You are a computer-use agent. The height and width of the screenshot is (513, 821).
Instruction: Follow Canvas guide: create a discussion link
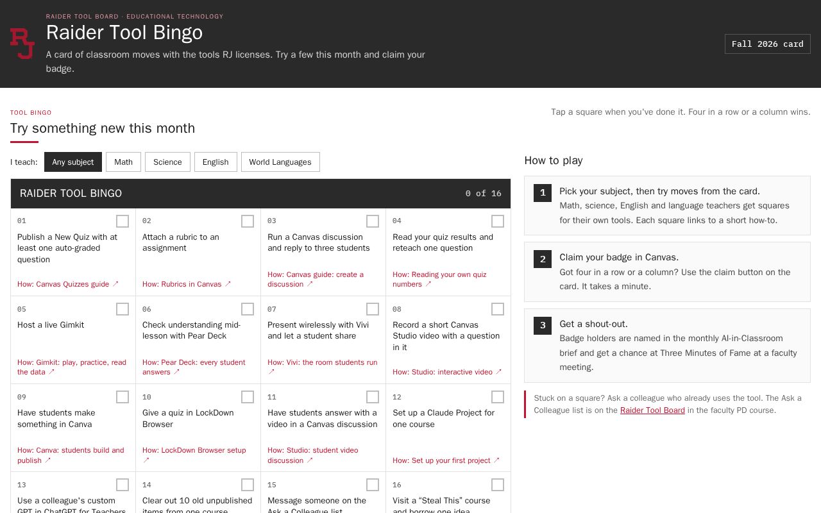point(316,279)
